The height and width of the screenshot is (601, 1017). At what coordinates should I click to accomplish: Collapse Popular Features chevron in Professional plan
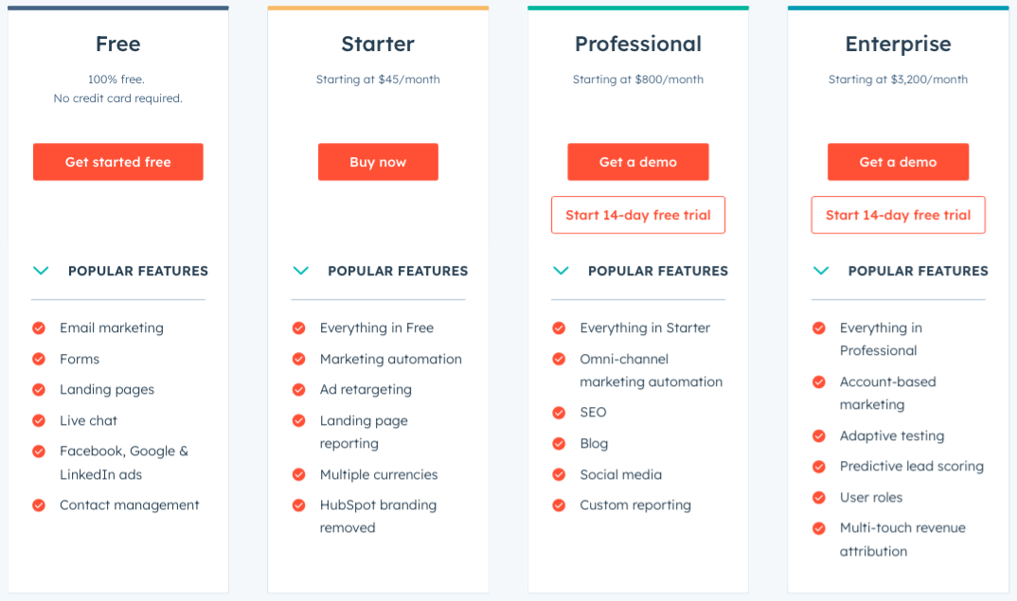click(561, 271)
